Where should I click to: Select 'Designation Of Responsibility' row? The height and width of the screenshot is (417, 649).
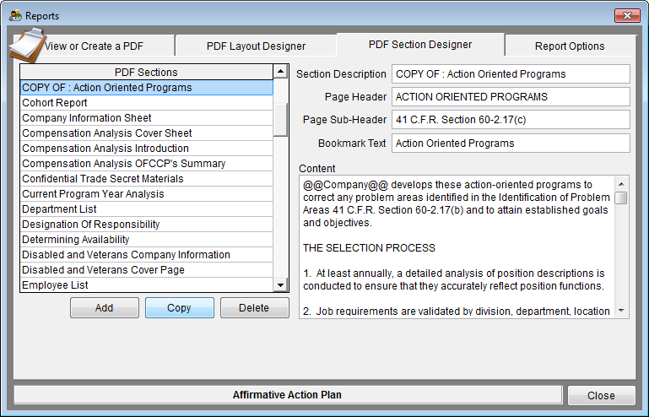coord(146,224)
